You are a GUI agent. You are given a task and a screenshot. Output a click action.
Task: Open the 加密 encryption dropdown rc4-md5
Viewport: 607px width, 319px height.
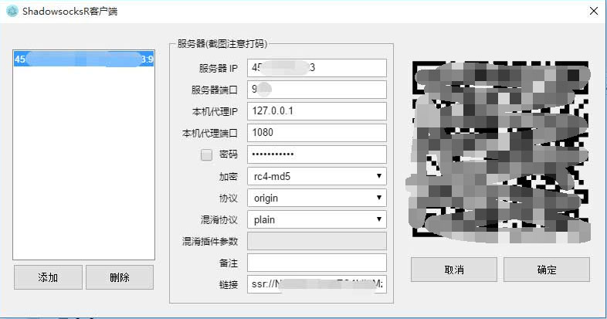click(317, 177)
